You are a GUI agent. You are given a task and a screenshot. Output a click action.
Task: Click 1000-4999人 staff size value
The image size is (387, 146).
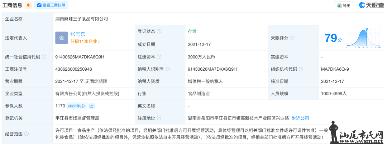pos(334,94)
